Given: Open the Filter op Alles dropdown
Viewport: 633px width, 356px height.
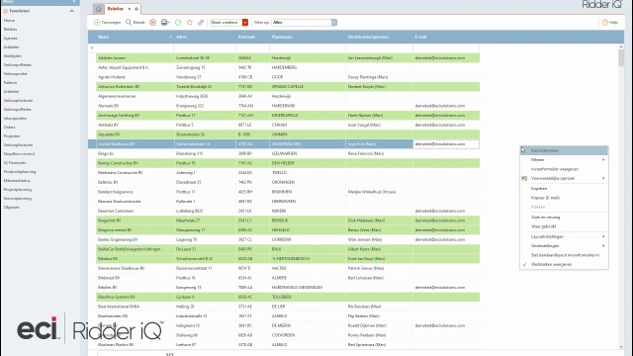Looking at the screenshot, I should (x=334, y=23).
